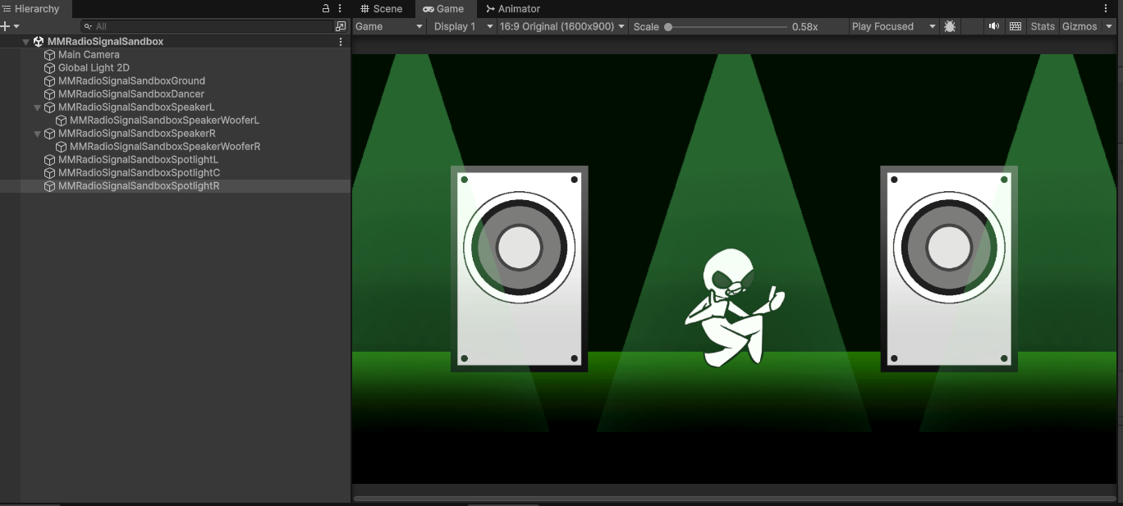The height and width of the screenshot is (506, 1123).
Task: Click the cube icon of Main Camera
Action: [x=49, y=55]
